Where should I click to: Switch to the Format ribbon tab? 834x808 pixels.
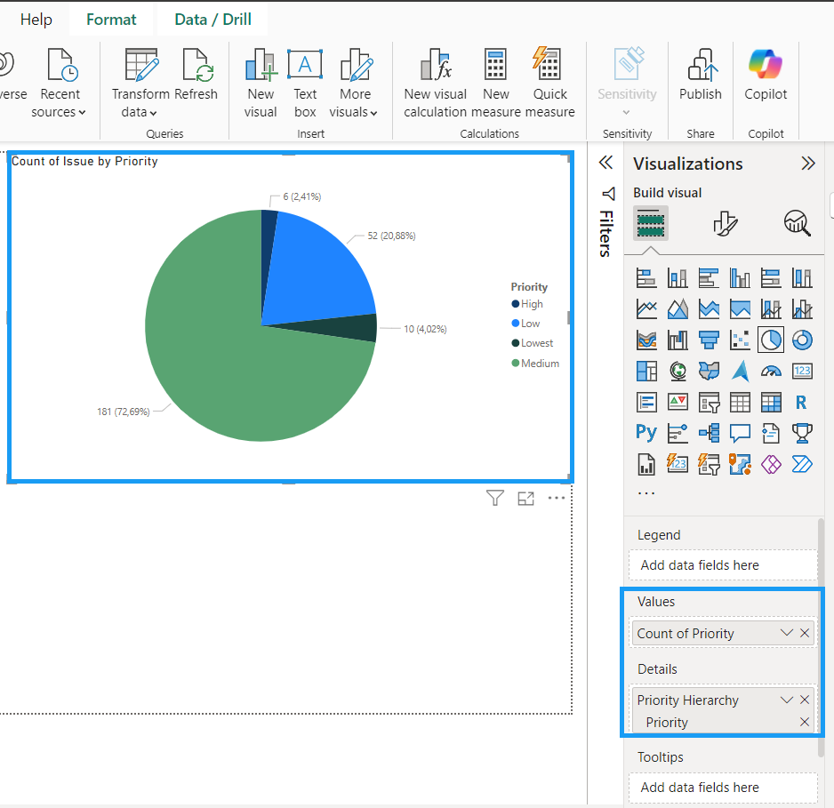[111, 20]
